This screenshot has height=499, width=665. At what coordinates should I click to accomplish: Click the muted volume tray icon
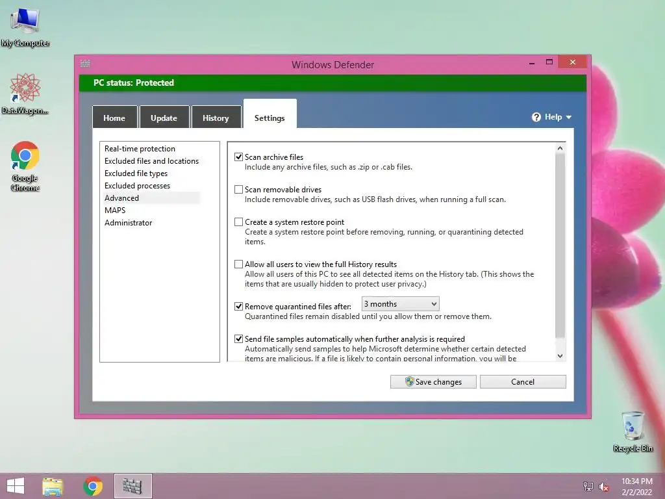604,487
